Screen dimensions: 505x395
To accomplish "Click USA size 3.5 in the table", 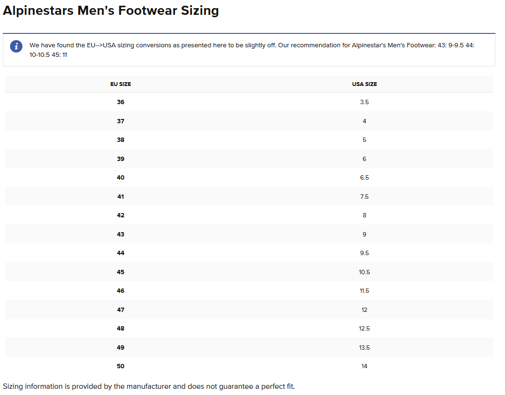I will click(x=364, y=102).
